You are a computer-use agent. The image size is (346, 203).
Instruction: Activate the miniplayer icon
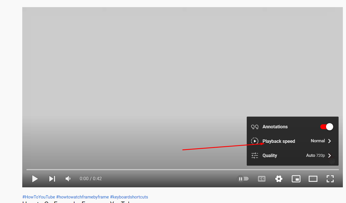click(296, 179)
